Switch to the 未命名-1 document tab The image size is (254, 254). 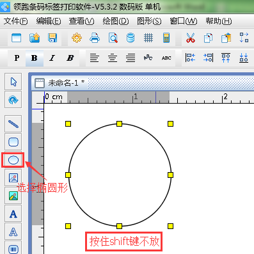tap(60, 83)
